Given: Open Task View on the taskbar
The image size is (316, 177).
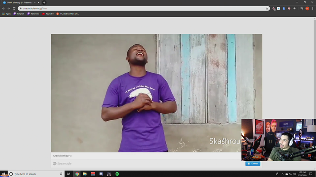Looking at the screenshot, I should (69, 174).
